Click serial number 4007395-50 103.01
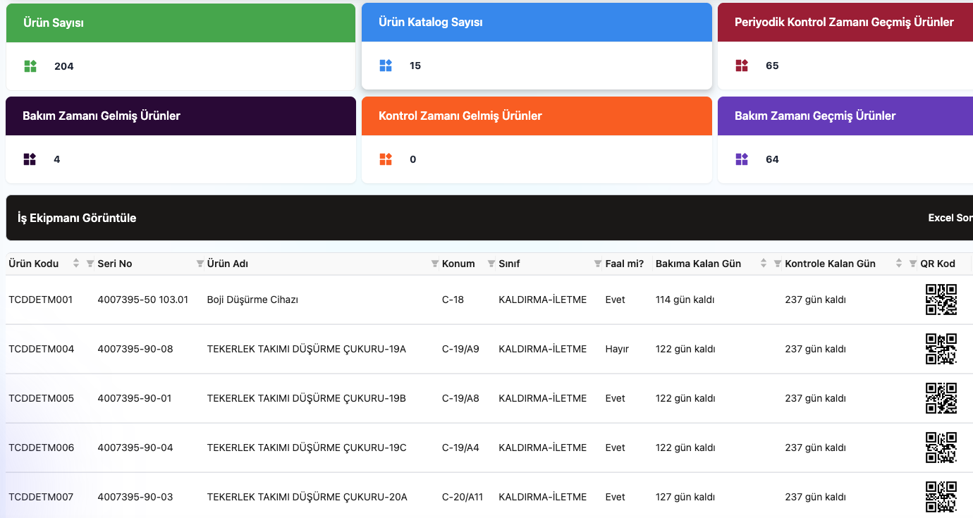The image size is (973, 518). coord(143,300)
